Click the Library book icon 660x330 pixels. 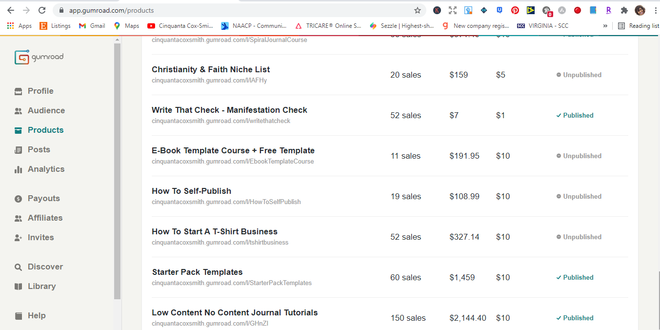19,287
